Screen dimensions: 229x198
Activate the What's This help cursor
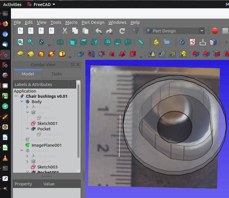click(135, 31)
